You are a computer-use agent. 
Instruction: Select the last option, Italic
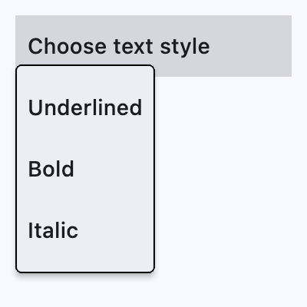tap(85, 230)
